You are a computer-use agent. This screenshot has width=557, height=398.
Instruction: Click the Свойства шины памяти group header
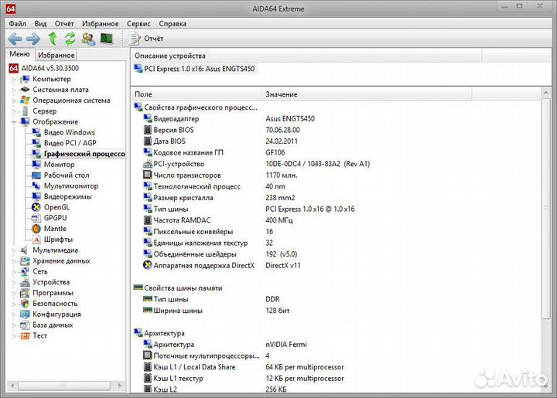point(178,288)
